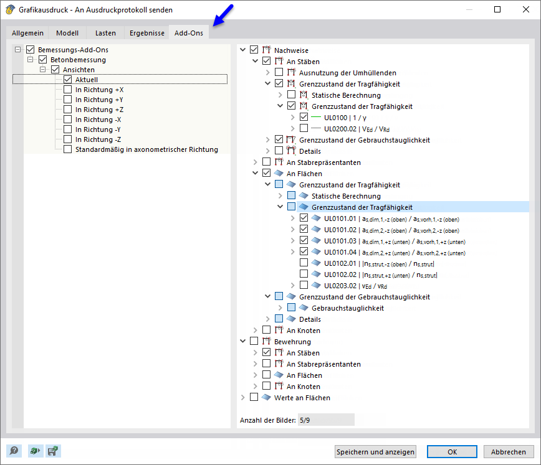This screenshot has height=465, width=541.
Task: Click surface icon of UL0102.02 row
Action: point(316,274)
